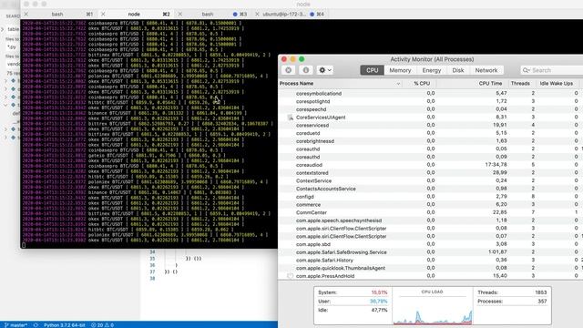Click the System CPU percentage value
The image size is (583, 328).
(379, 292)
